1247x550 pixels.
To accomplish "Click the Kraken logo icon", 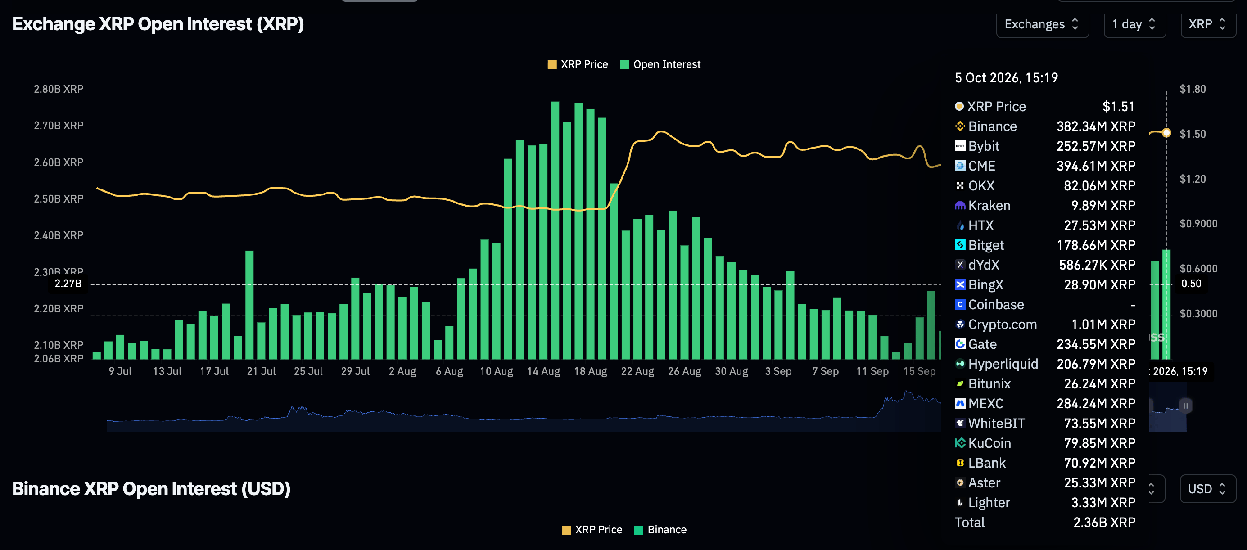I will [x=959, y=206].
